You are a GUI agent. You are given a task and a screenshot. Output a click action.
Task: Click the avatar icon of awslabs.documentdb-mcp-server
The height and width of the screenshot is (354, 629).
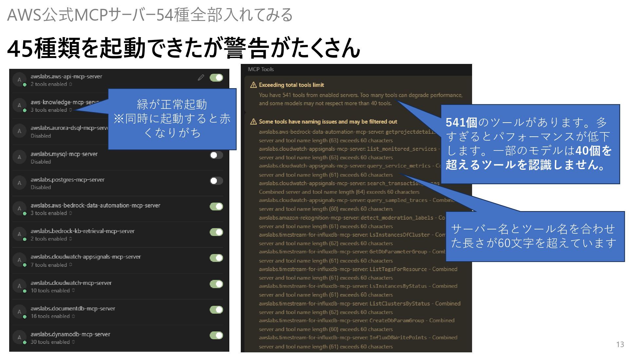[x=19, y=311]
